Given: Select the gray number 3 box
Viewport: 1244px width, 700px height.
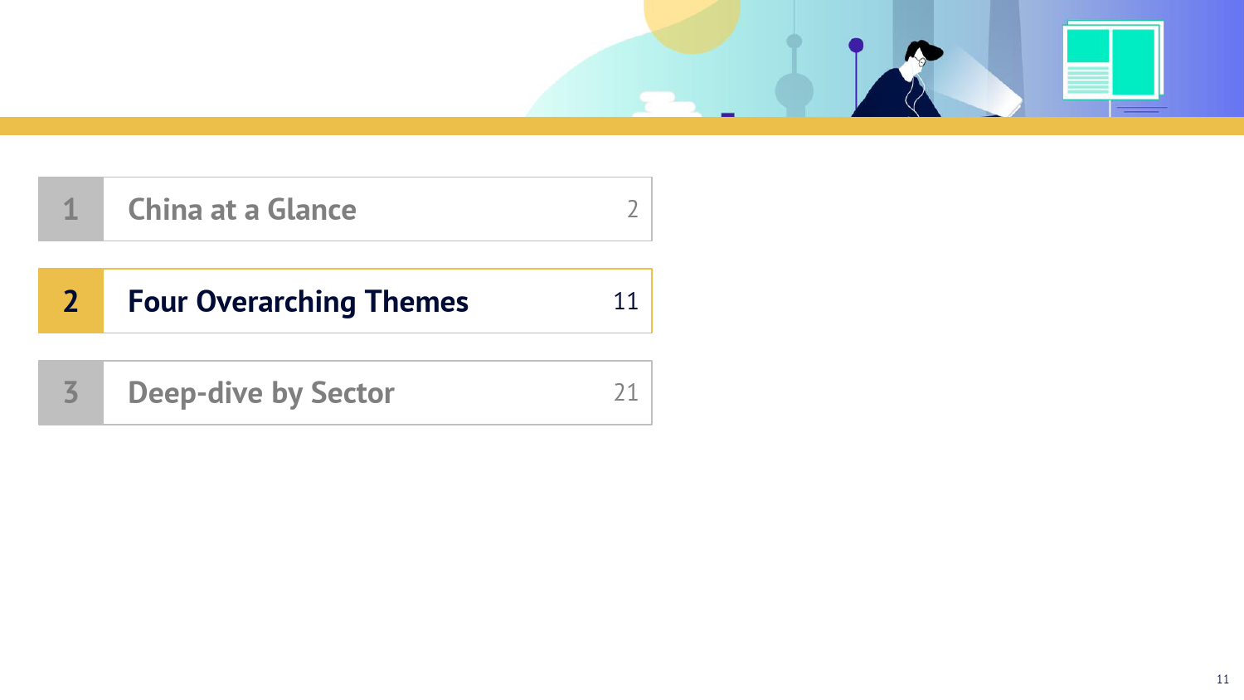Looking at the screenshot, I should point(70,392).
